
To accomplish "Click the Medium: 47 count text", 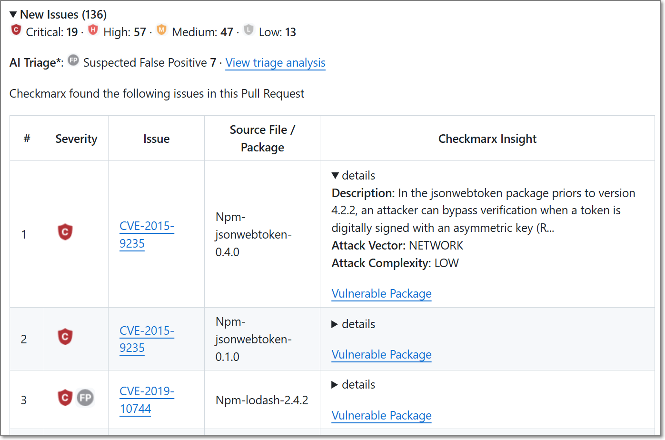I will [x=203, y=32].
